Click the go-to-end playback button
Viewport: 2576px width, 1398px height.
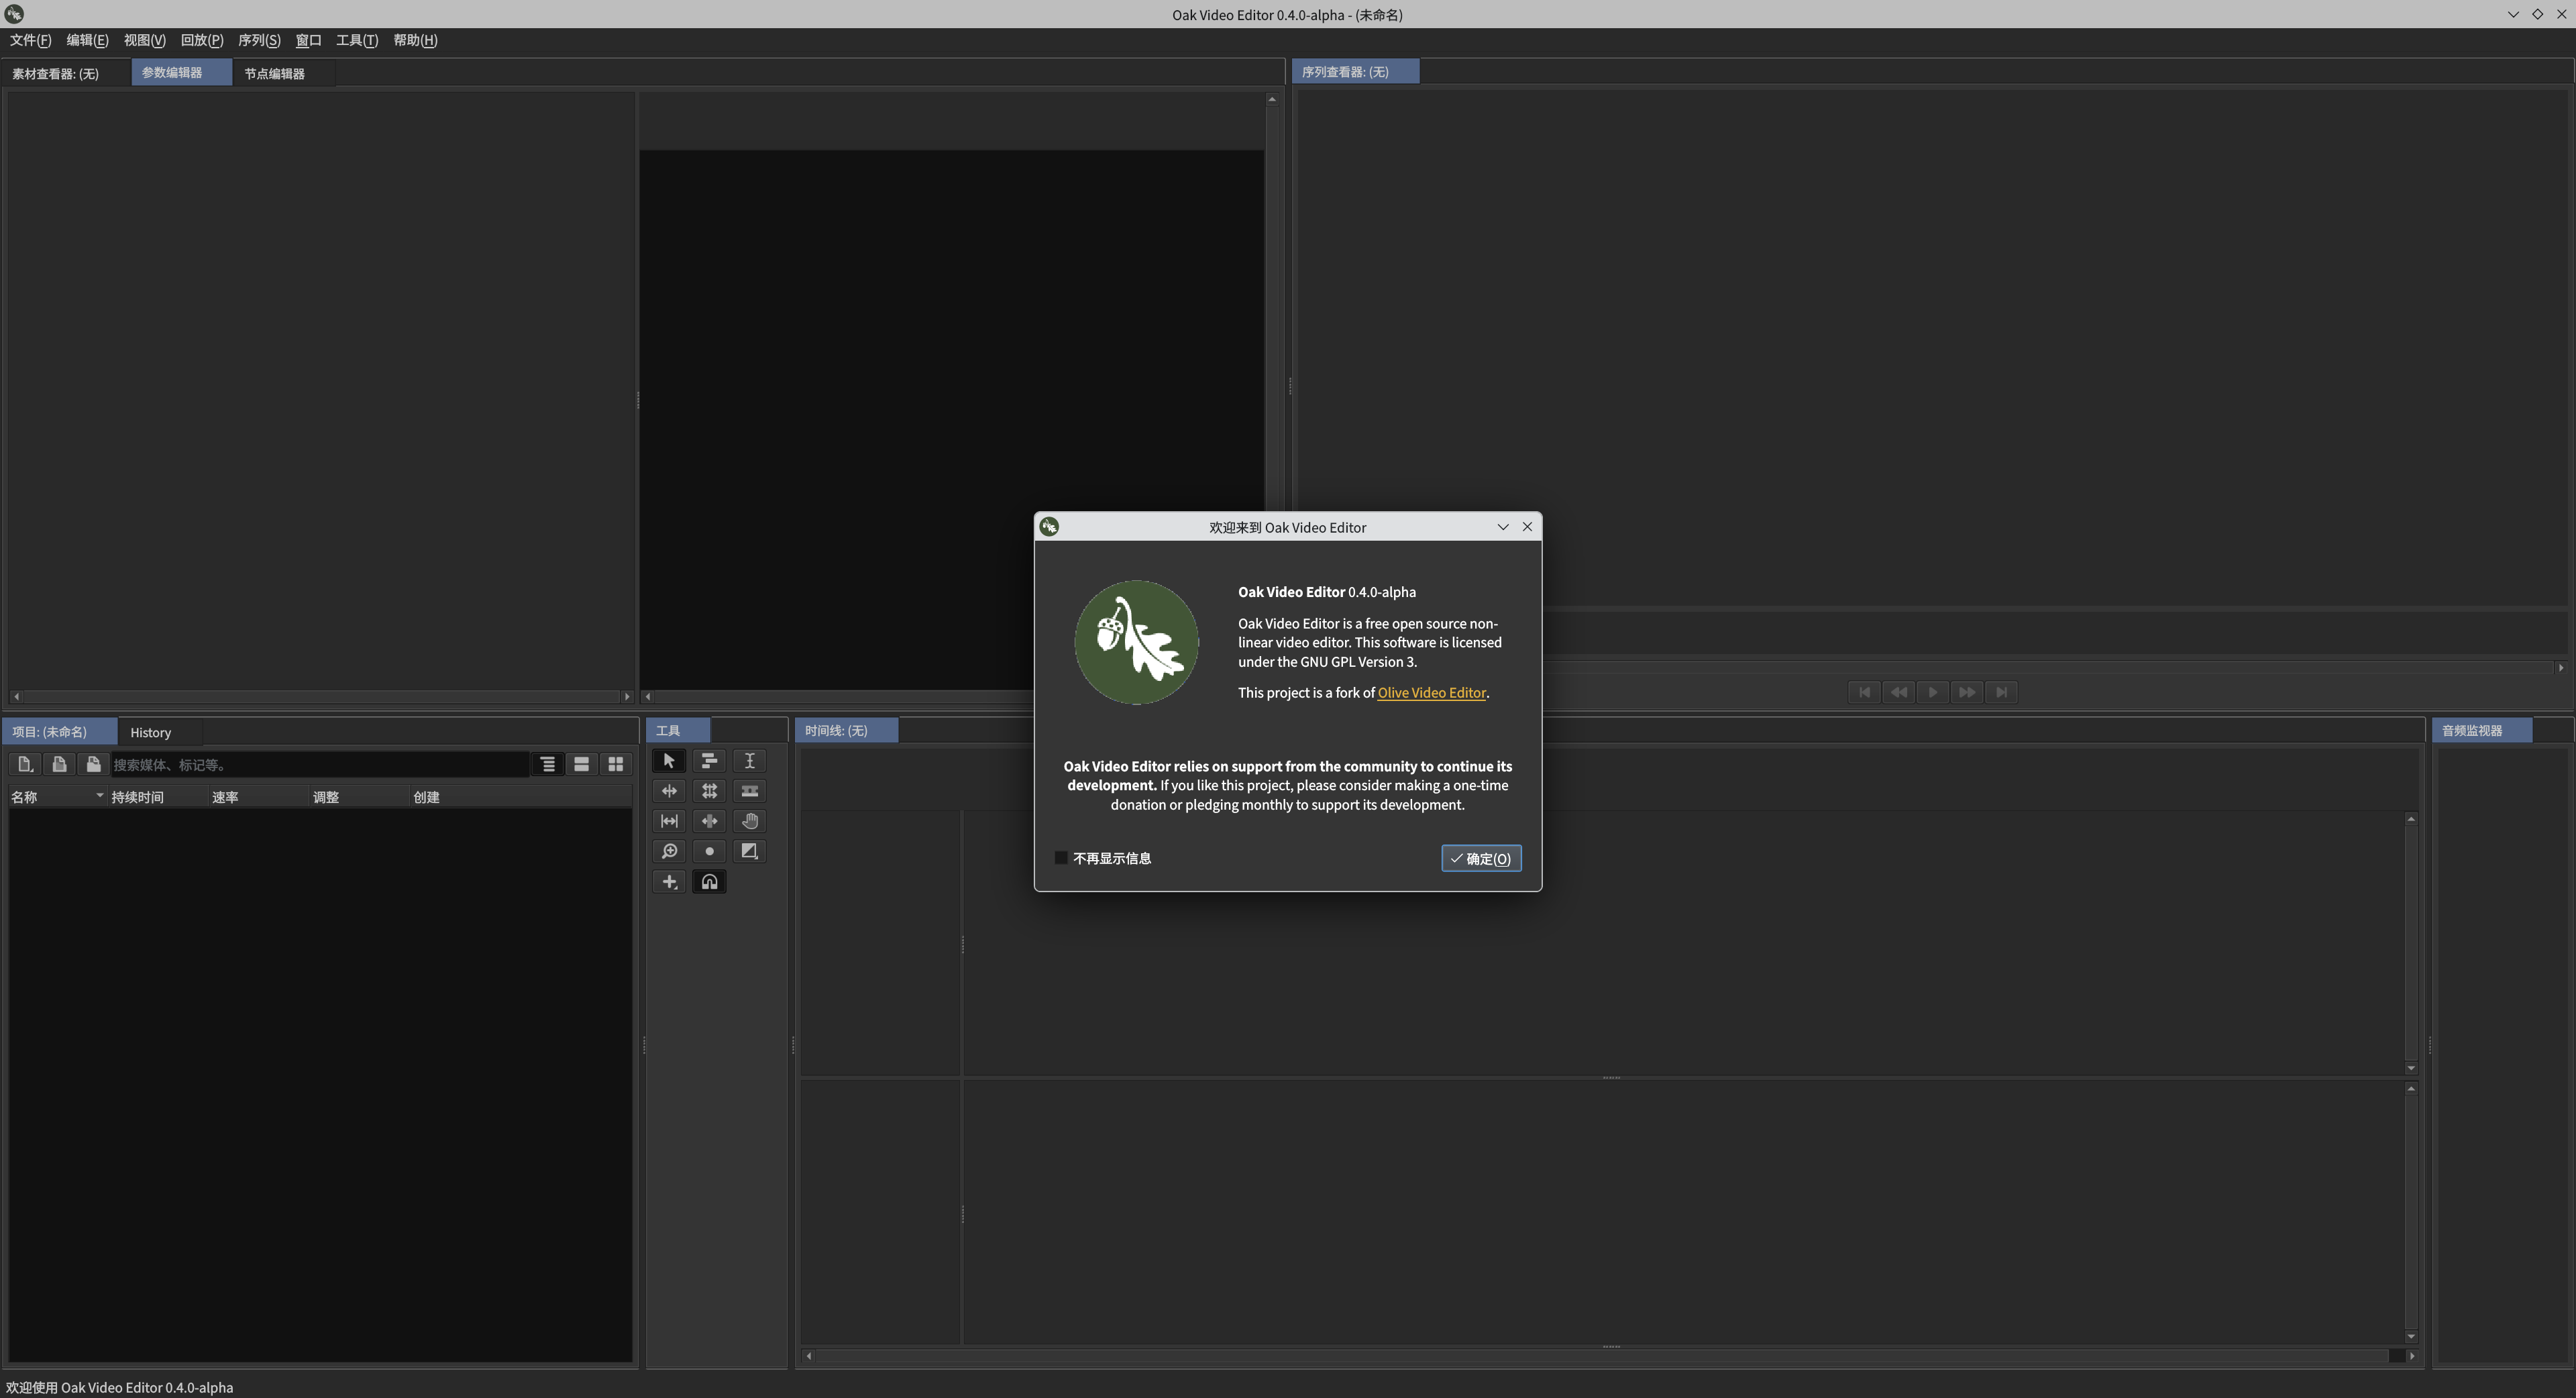(2000, 692)
